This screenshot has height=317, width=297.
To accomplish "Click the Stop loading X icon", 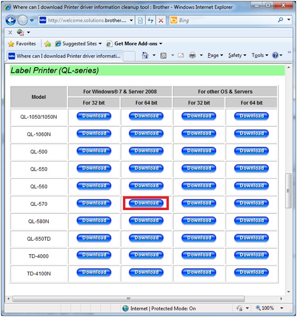I will pos(161,21).
